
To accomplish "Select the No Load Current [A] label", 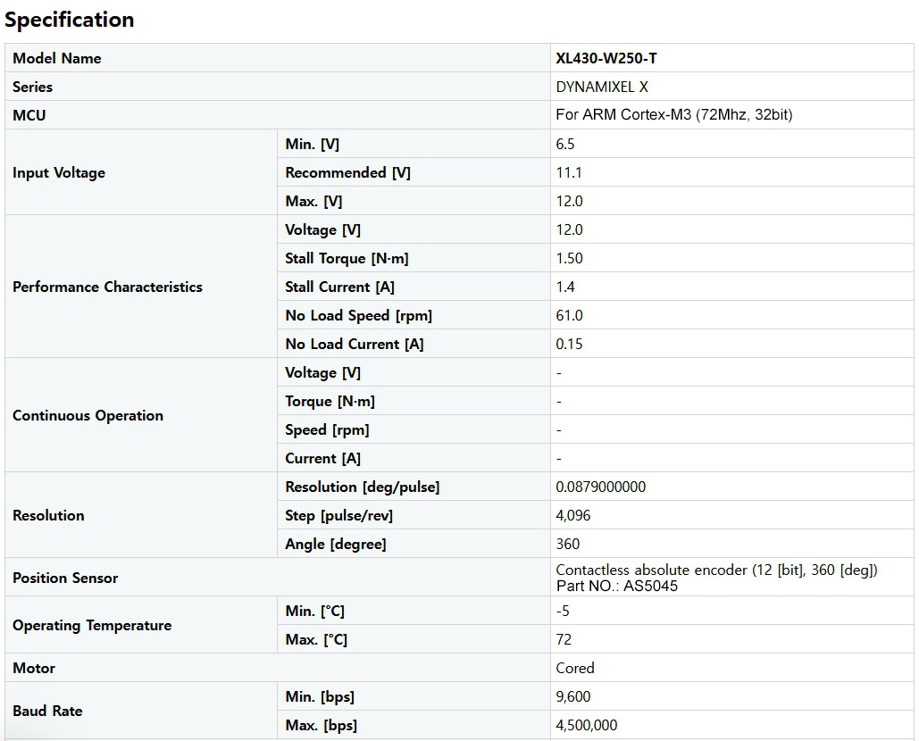I will point(354,344).
